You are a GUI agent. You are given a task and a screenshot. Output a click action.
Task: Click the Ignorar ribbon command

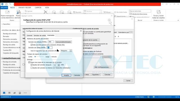tap(29, 11)
